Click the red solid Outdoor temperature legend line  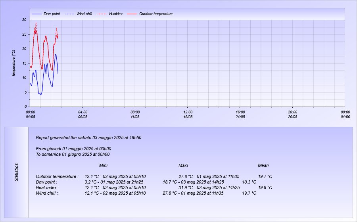tap(132, 14)
